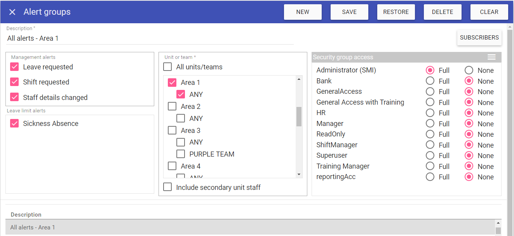Image resolution: width=514 pixels, height=236 pixels.
Task: Open the Security group access hamburger menu
Action: pos(491,57)
